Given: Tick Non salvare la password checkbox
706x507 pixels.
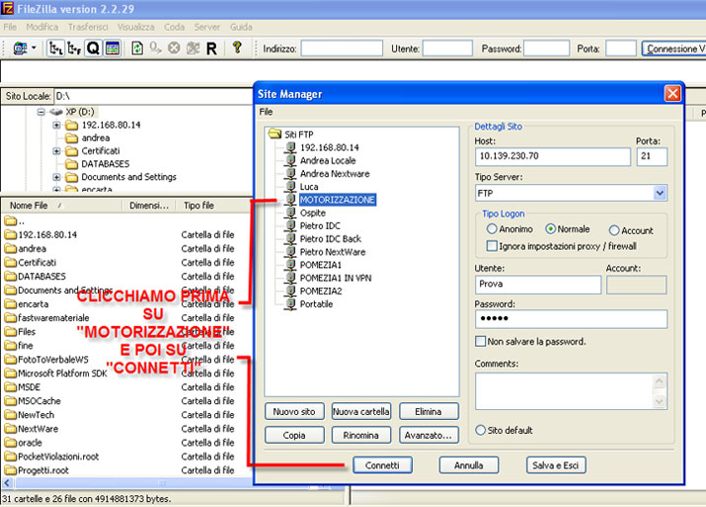Looking at the screenshot, I should click(481, 341).
